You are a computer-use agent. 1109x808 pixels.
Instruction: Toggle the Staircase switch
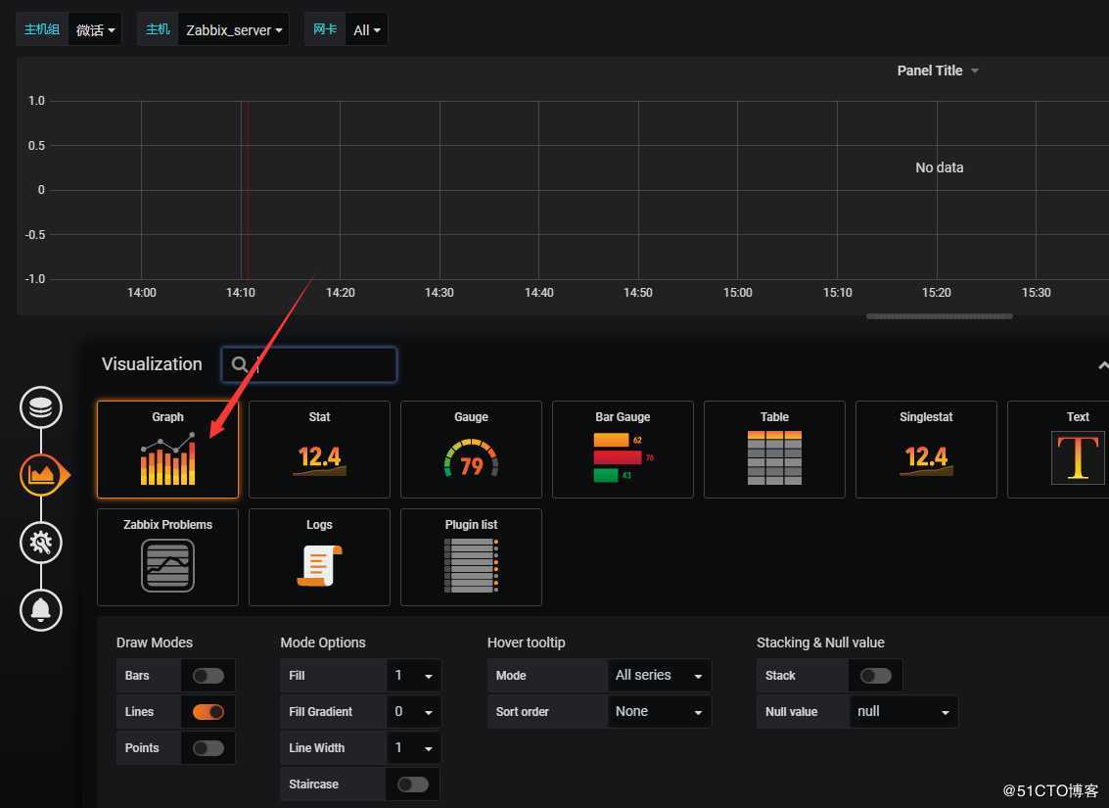(x=413, y=784)
